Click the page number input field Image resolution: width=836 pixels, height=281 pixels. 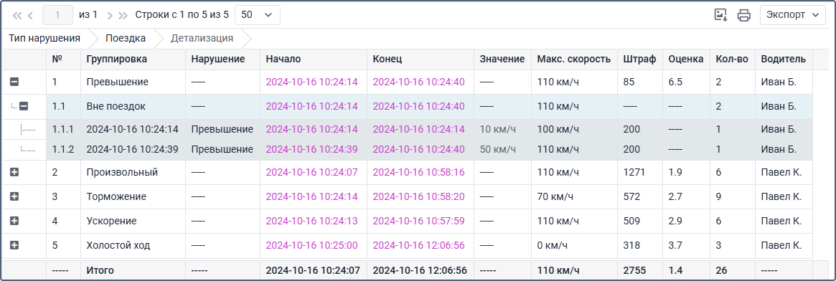[57, 15]
